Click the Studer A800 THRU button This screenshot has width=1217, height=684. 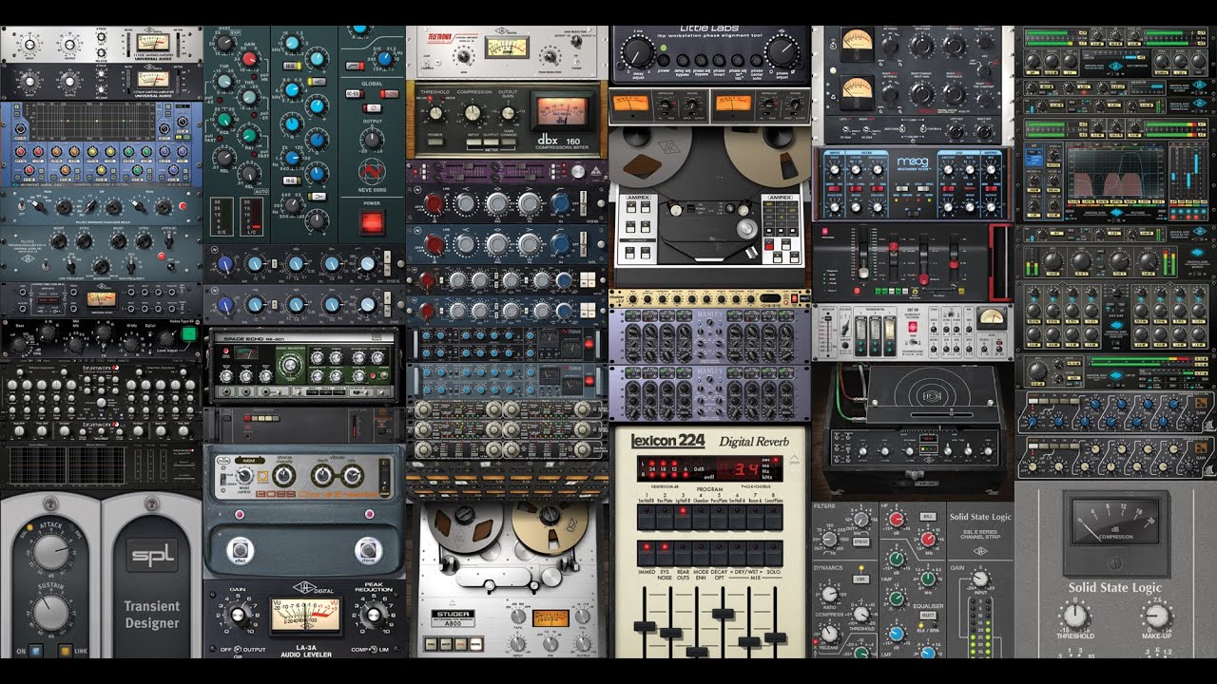(431, 644)
